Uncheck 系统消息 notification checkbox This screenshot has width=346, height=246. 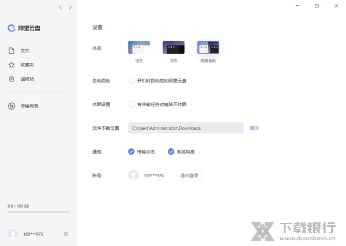coord(171,152)
